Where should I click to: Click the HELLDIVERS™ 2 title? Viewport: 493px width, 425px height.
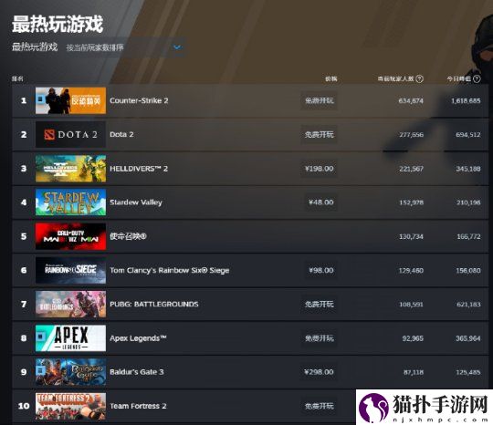pyautogui.click(x=139, y=169)
